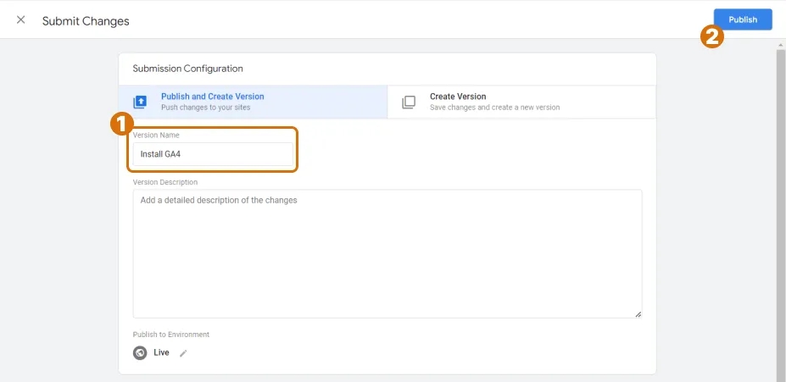Select the Create Version tab

pos(521,102)
